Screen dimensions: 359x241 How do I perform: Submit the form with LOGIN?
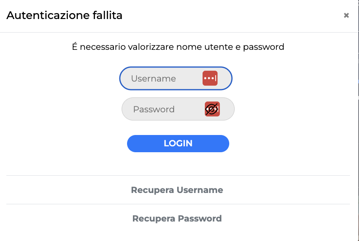pos(178,143)
